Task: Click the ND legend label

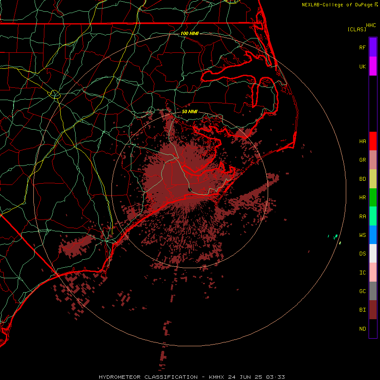Action: click(x=363, y=328)
